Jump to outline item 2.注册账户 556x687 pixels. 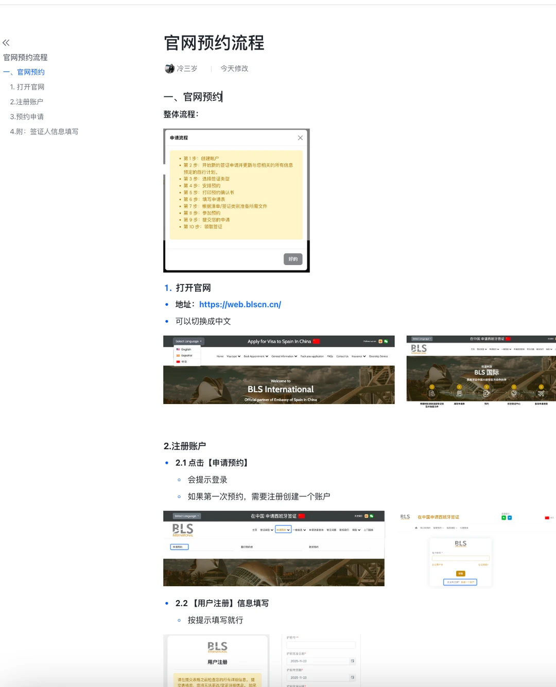point(27,102)
